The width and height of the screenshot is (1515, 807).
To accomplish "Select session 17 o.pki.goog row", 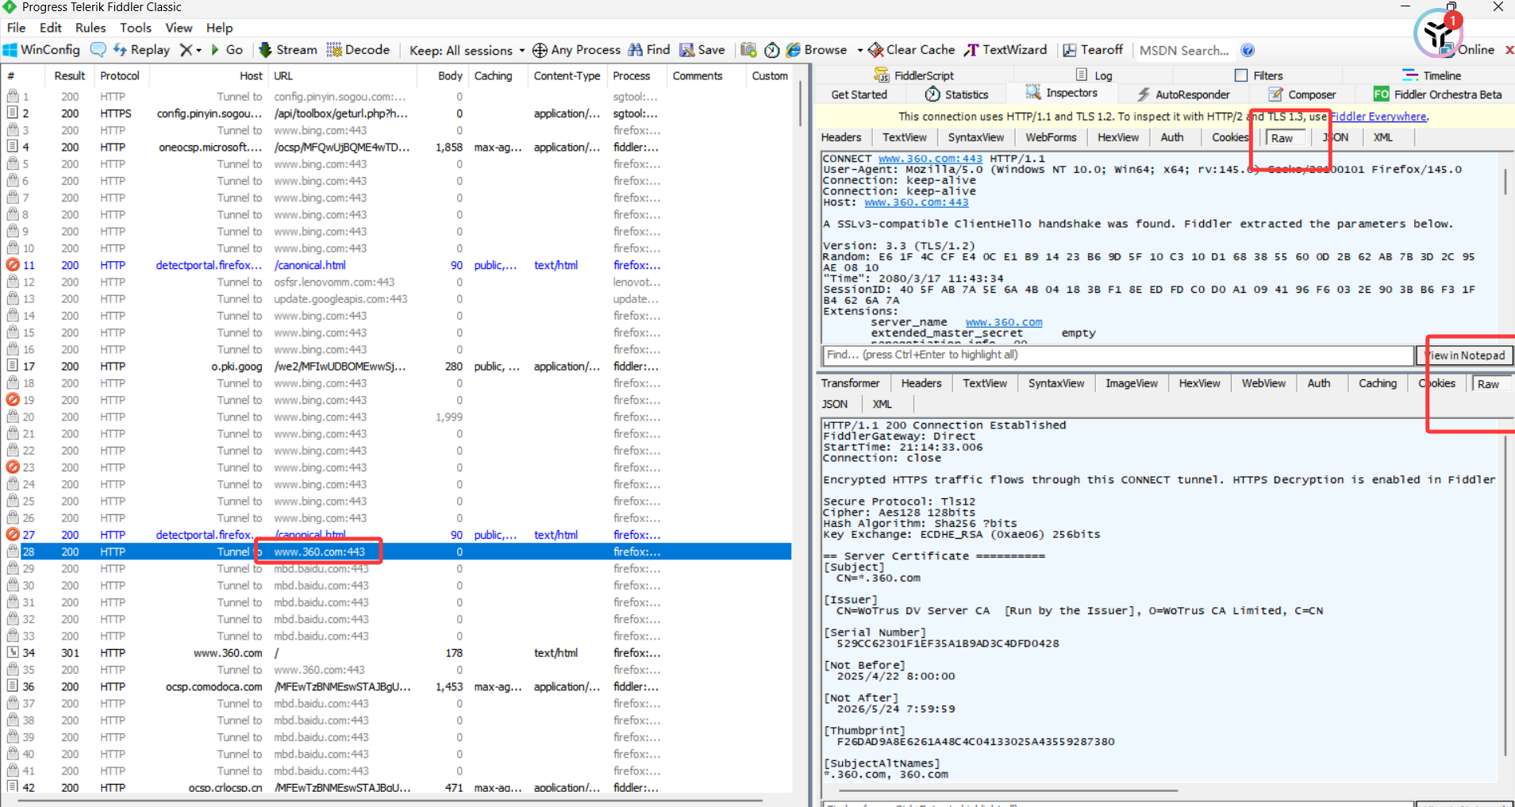I will [x=397, y=367].
